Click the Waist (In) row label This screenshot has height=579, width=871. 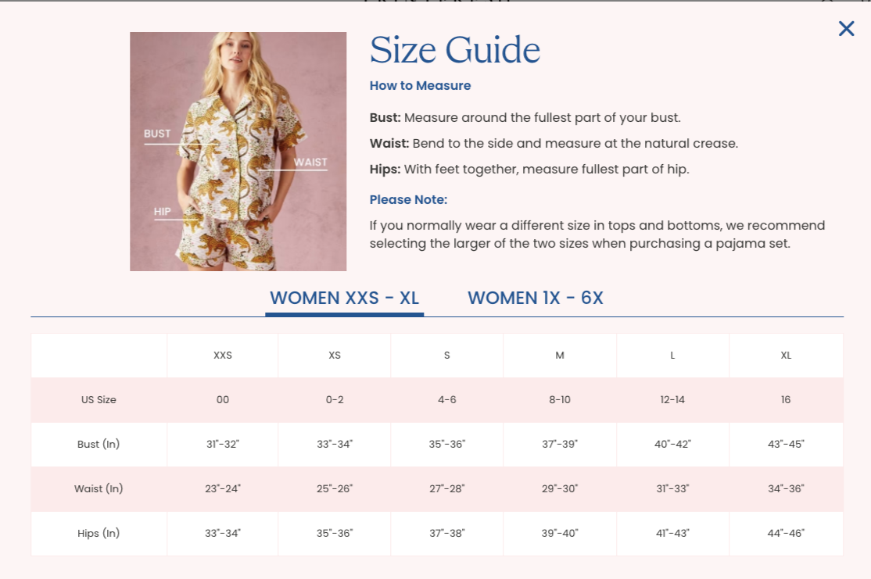click(99, 489)
